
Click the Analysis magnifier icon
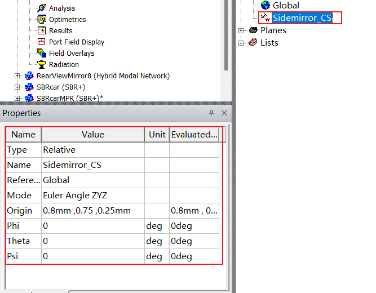pos(42,8)
